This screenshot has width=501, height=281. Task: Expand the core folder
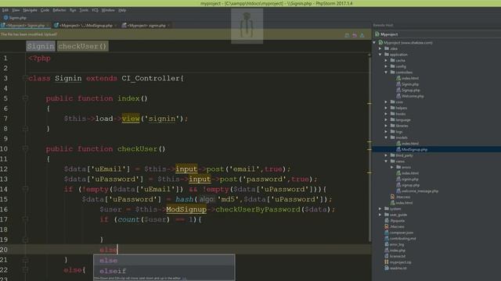tap(386, 102)
